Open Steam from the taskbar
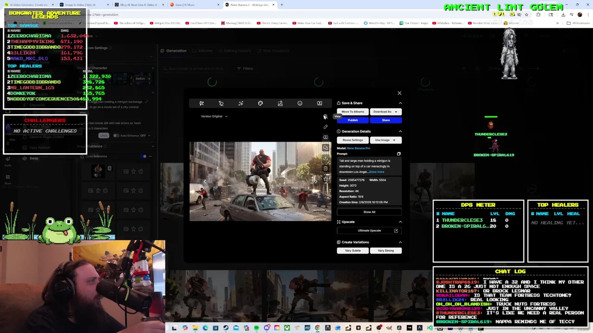Viewport: 593px width, 333px height. 226,328
